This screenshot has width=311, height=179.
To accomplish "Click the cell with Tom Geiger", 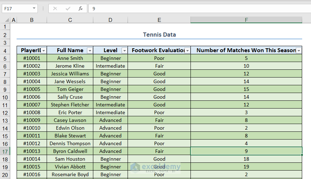I will (70, 89).
